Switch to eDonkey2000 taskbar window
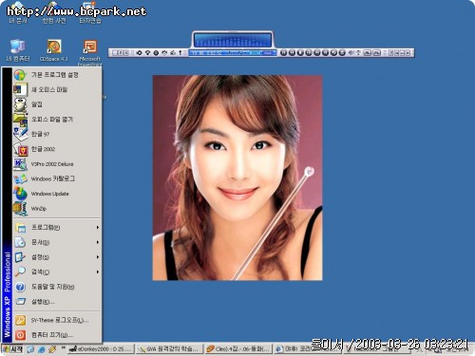Screen dimensions: 475x356 pyautogui.click(x=101, y=349)
